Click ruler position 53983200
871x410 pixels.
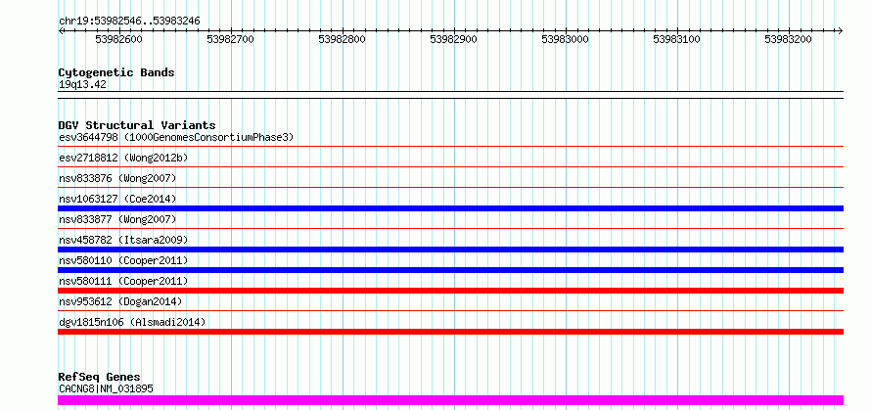[788, 39]
